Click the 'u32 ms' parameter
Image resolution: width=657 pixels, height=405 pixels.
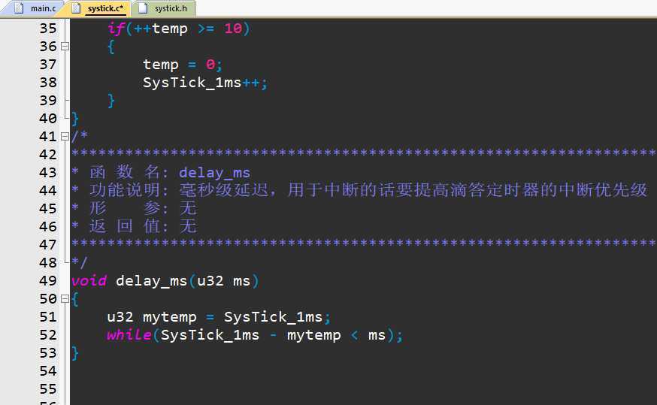click(224, 280)
